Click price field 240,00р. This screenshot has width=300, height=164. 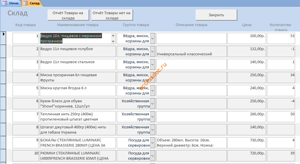click(247, 90)
